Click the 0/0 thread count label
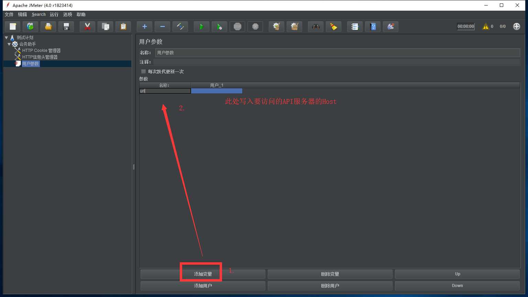 pos(503,26)
